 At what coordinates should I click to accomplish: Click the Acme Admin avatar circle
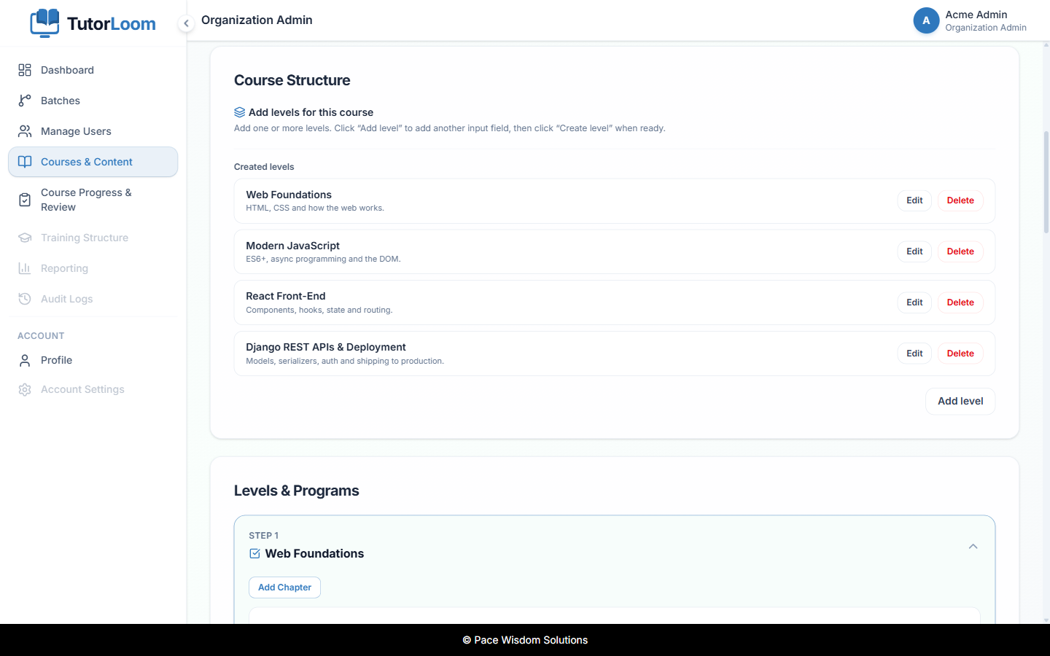tap(926, 20)
